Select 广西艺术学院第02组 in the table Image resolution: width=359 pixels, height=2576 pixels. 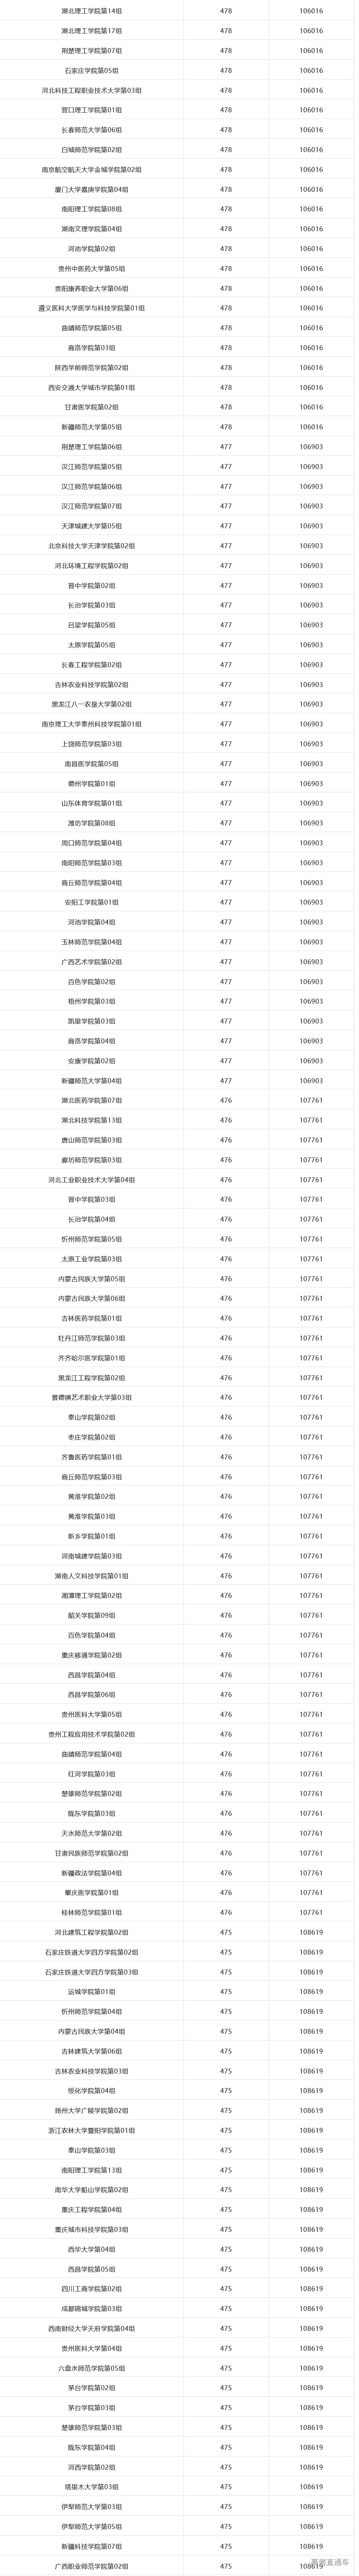point(92,962)
